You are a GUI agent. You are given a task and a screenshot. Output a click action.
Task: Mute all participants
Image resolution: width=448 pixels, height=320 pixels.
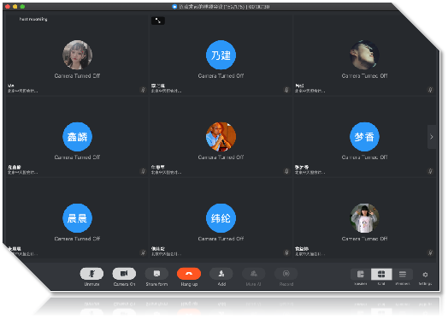coord(254,274)
